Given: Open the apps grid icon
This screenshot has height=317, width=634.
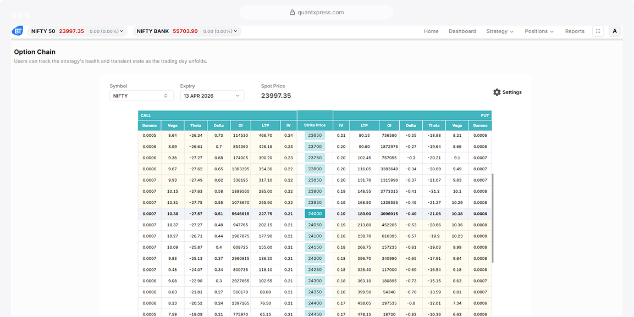Looking at the screenshot, I should 598,31.
